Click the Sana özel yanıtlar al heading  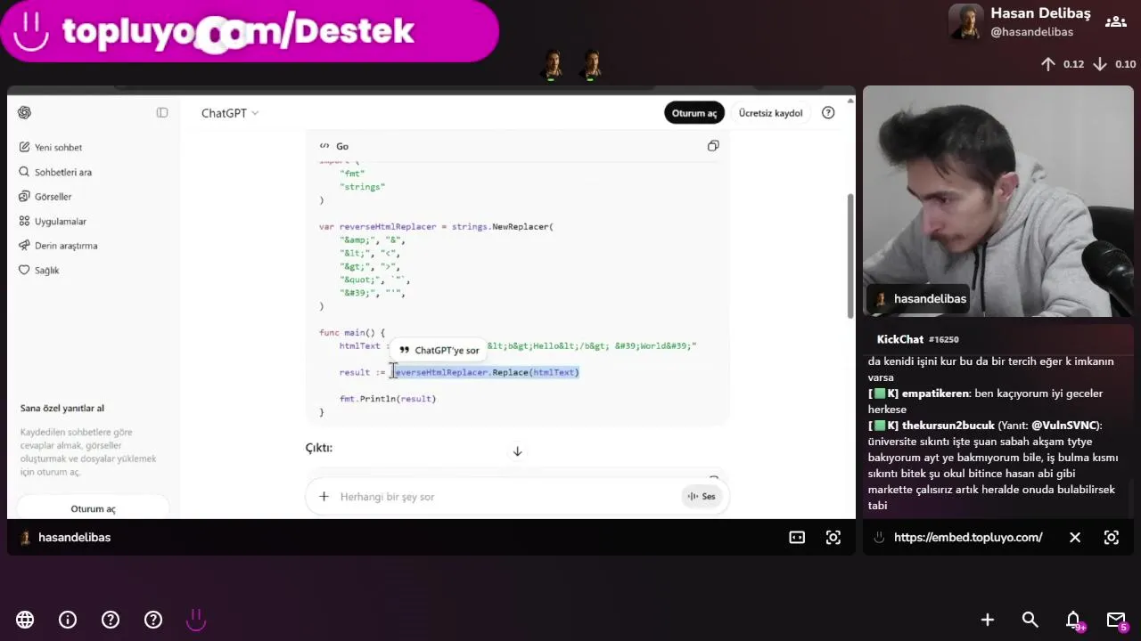pos(62,408)
